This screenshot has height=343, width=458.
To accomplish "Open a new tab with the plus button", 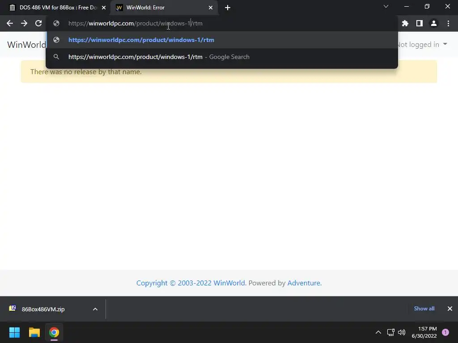I will [228, 8].
